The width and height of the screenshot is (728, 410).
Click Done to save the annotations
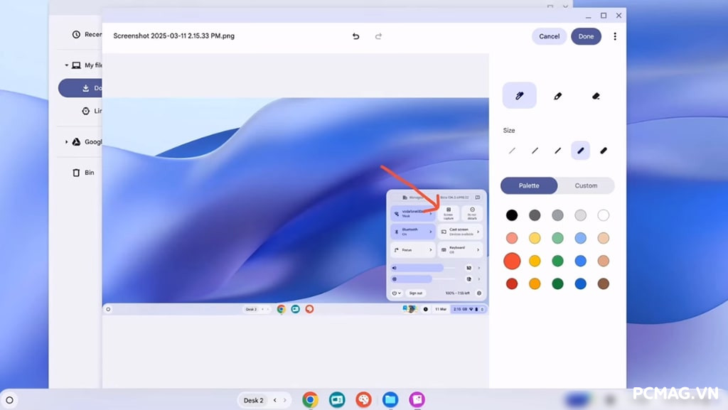[586, 36]
